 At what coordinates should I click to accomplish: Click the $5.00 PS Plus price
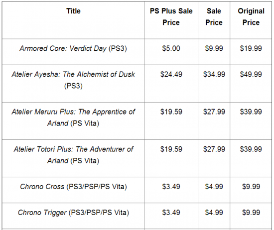[x=171, y=48]
